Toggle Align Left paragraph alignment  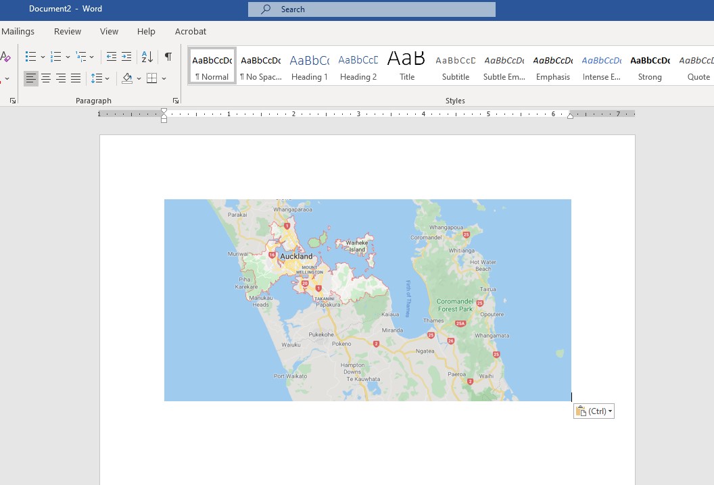(x=31, y=78)
